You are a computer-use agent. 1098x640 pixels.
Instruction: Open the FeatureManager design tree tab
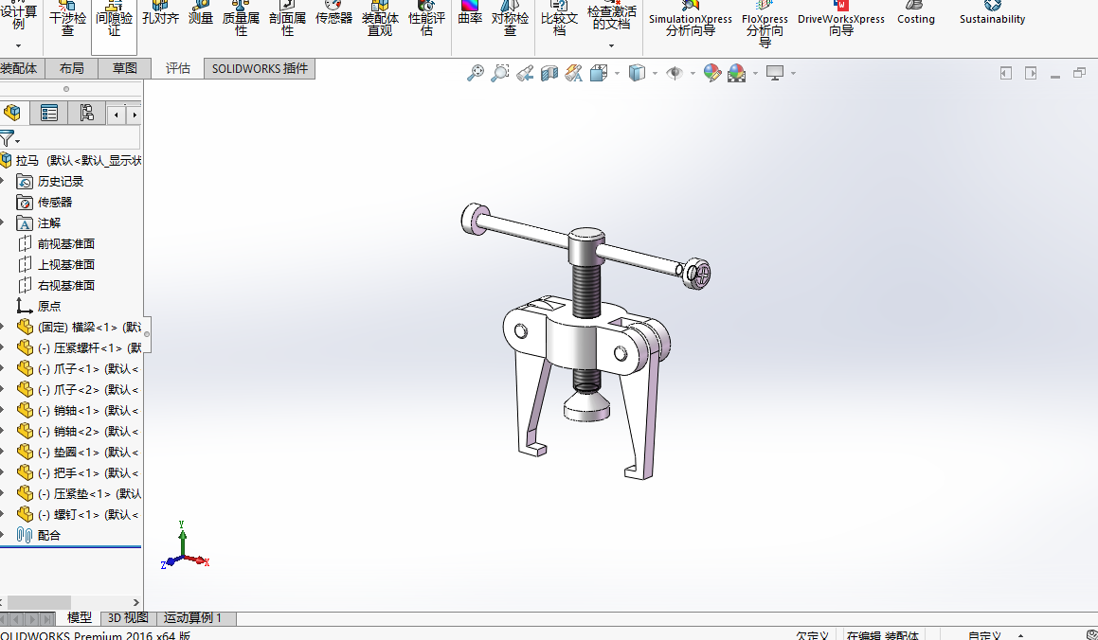click(12, 113)
